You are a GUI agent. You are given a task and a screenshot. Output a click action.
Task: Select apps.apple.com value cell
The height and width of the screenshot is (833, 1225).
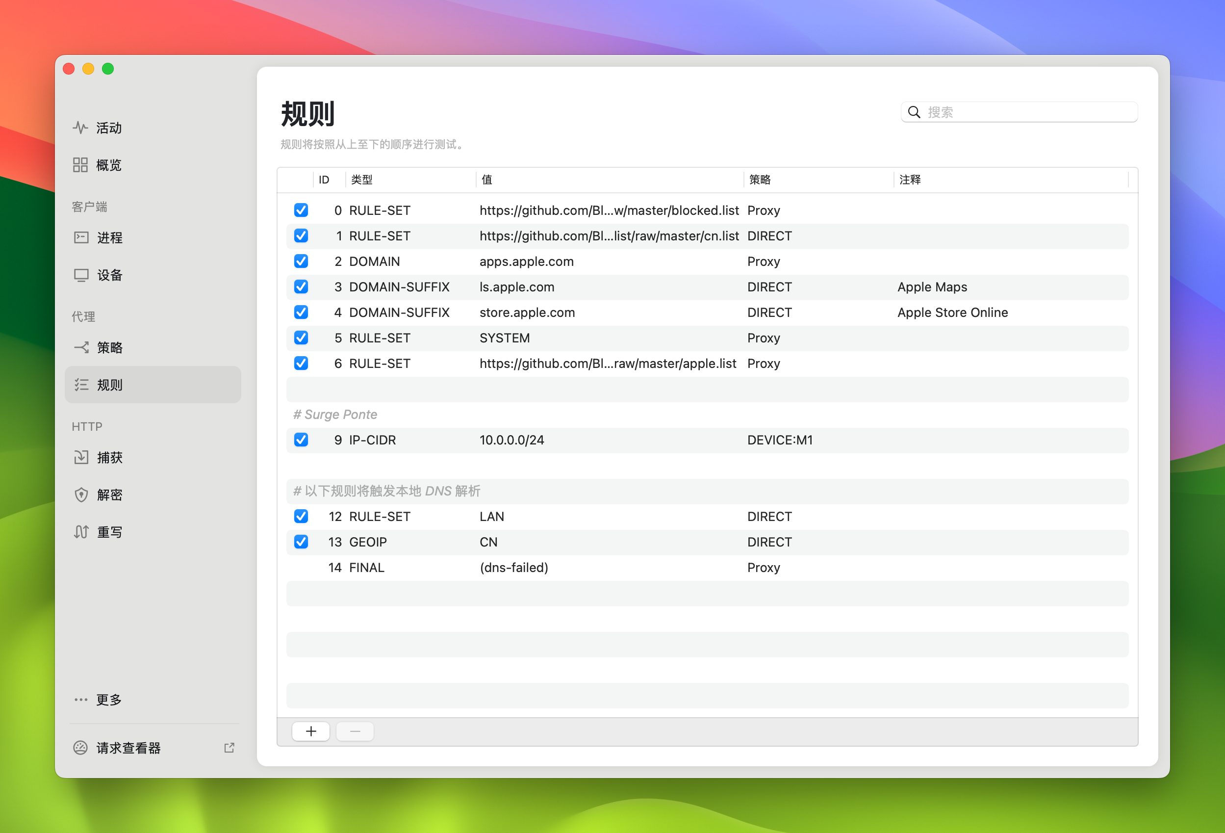pos(527,261)
